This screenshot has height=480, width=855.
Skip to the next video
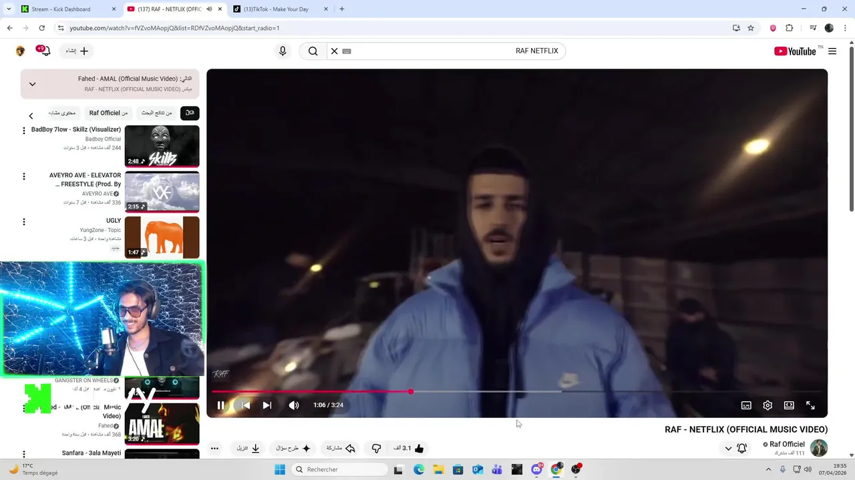pyautogui.click(x=267, y=405)
